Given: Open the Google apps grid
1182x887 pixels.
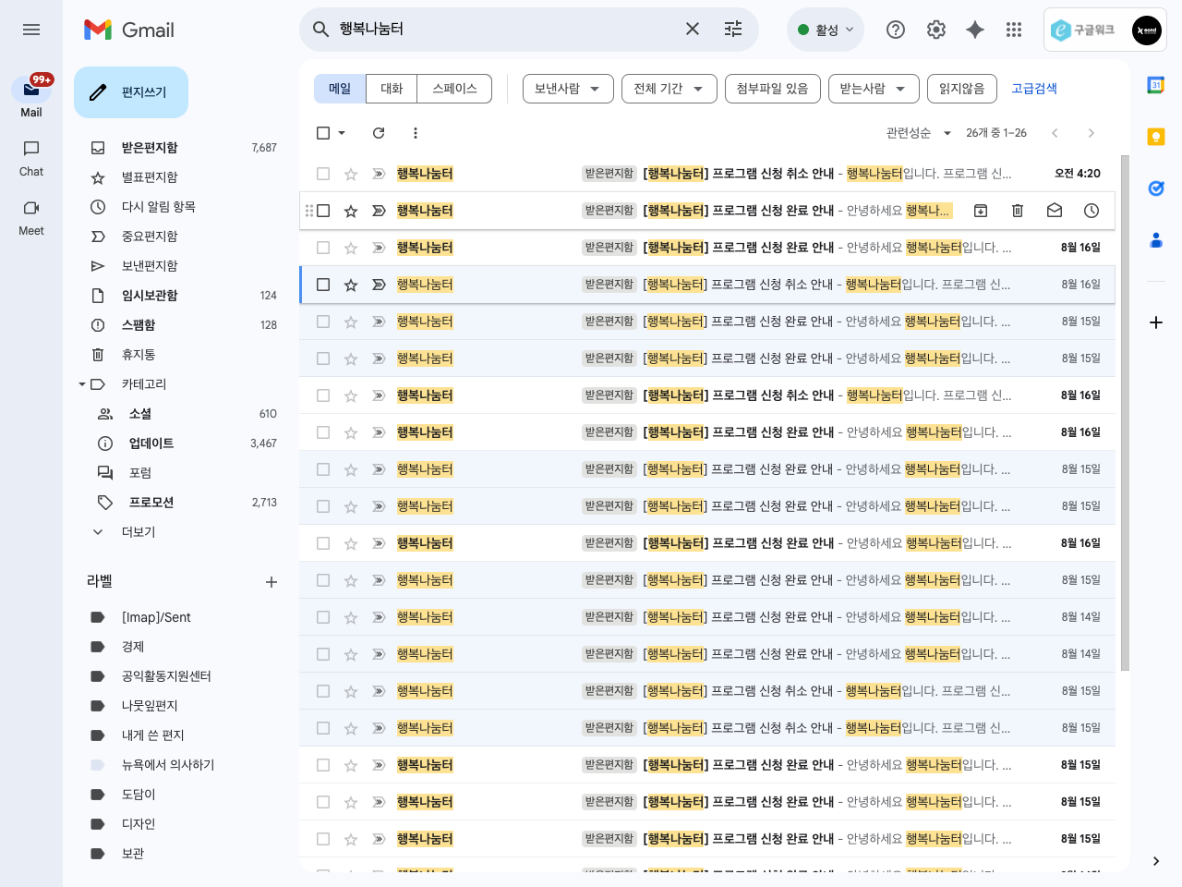Looking at the screenshot, I should 1014,30.
